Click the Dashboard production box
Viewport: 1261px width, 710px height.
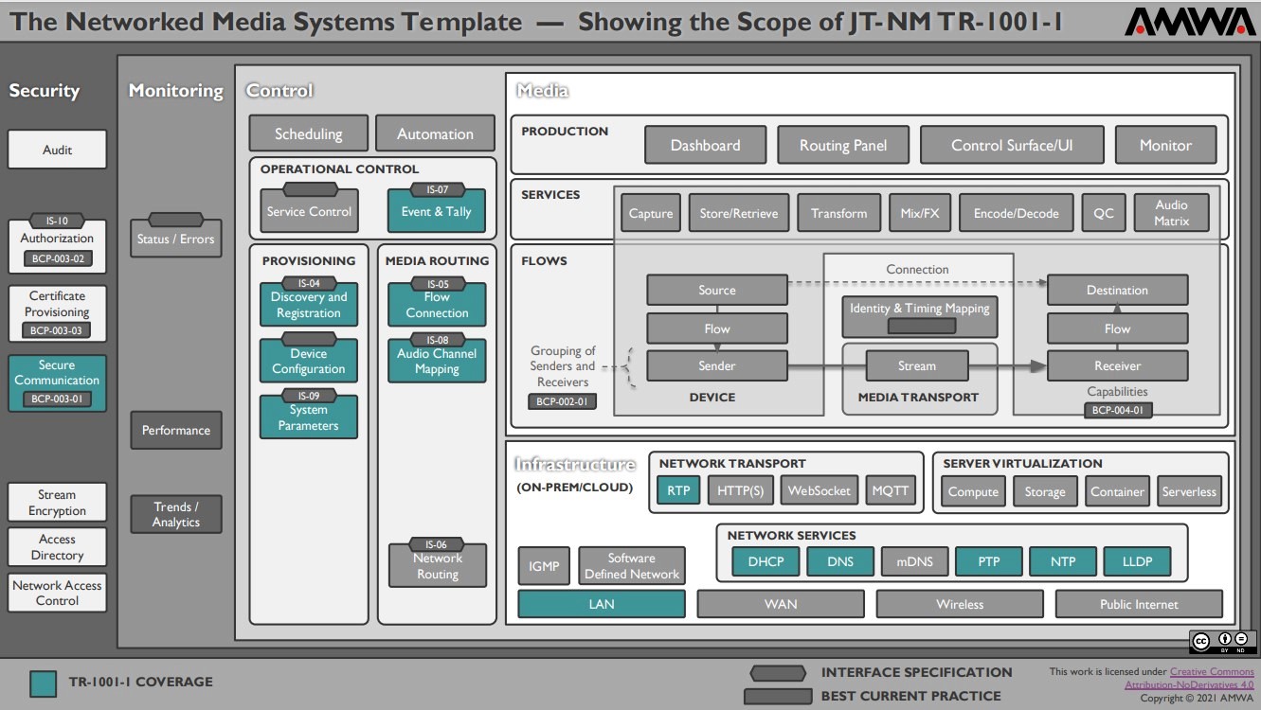706,145
